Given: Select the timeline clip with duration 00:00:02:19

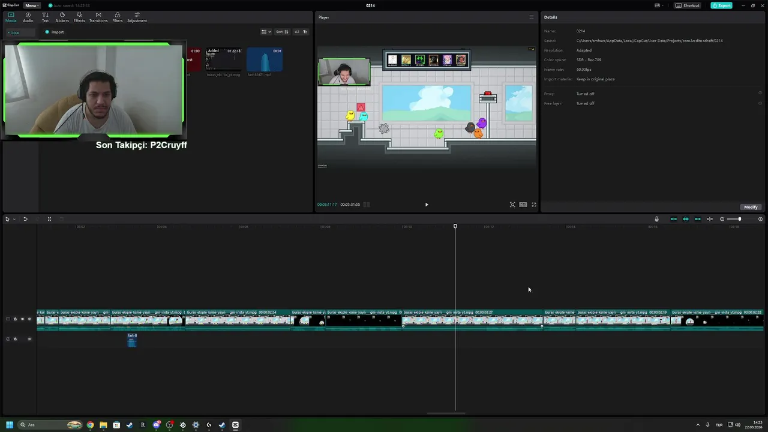Looking at the screenshot, I should click(623, 320).
